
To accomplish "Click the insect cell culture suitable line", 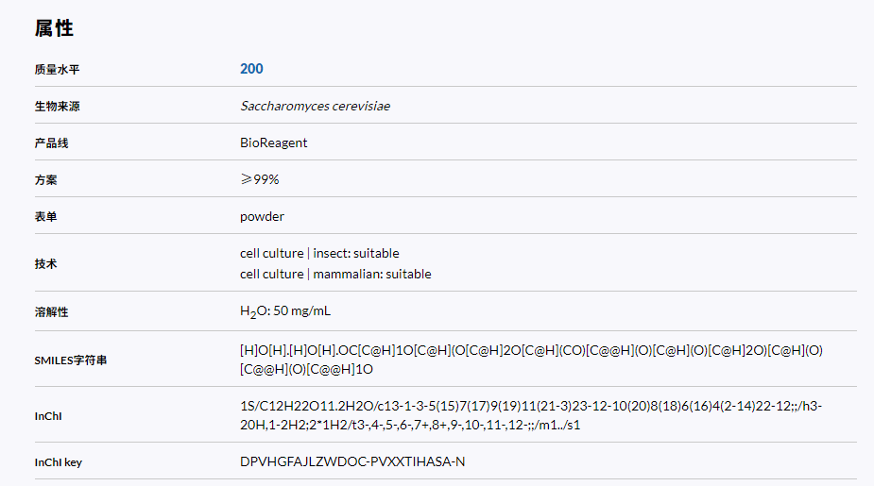I will pos(319,253).
